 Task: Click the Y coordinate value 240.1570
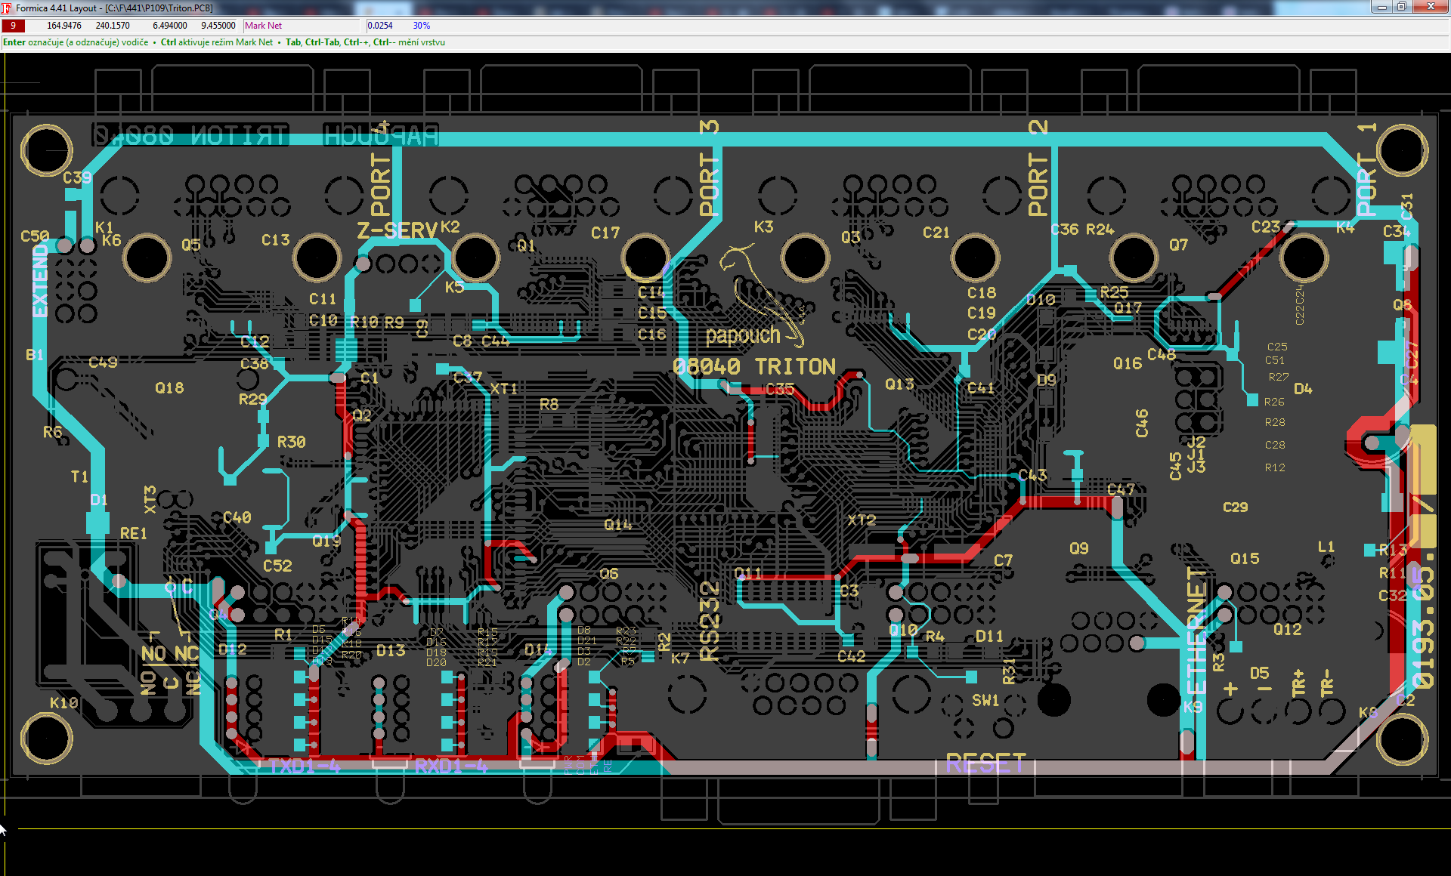click(113, 26)
